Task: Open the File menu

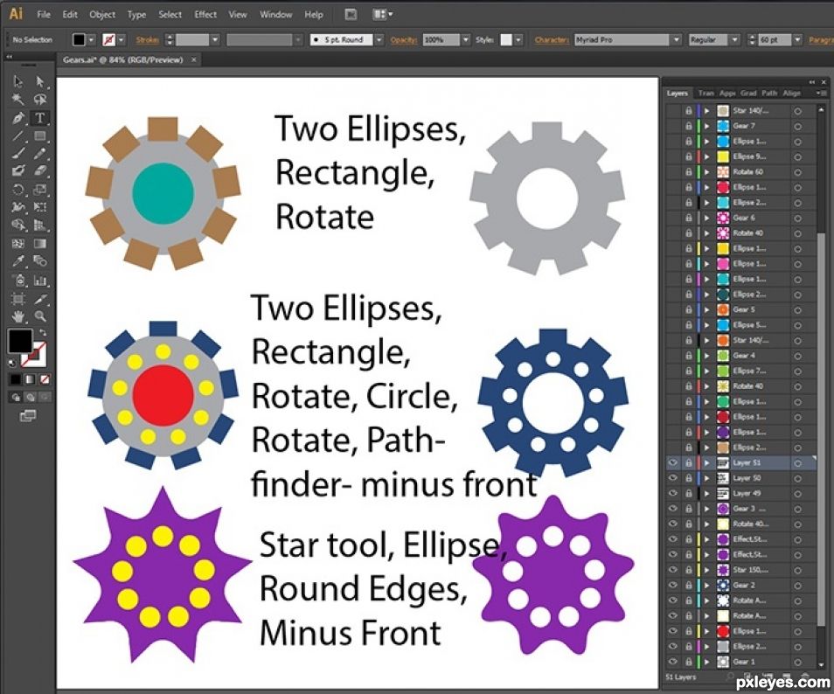Action: point(44,14)
